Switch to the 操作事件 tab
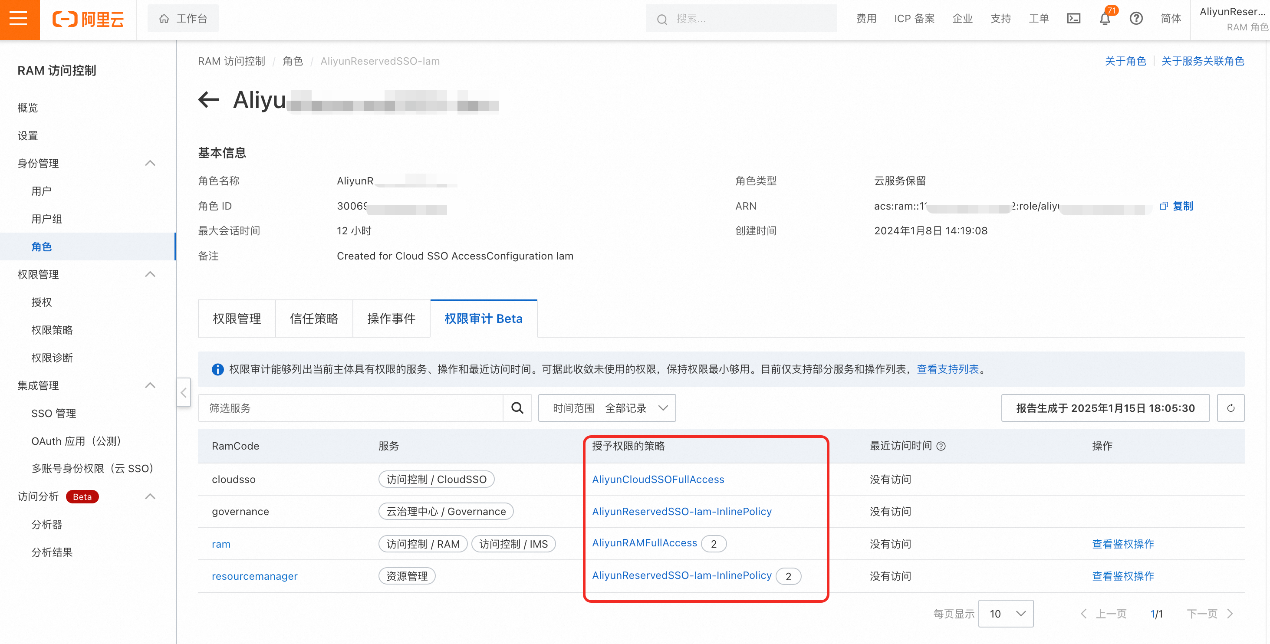Image resolution: width=1270 pixels, height=644 pixels. coord(392,319)
